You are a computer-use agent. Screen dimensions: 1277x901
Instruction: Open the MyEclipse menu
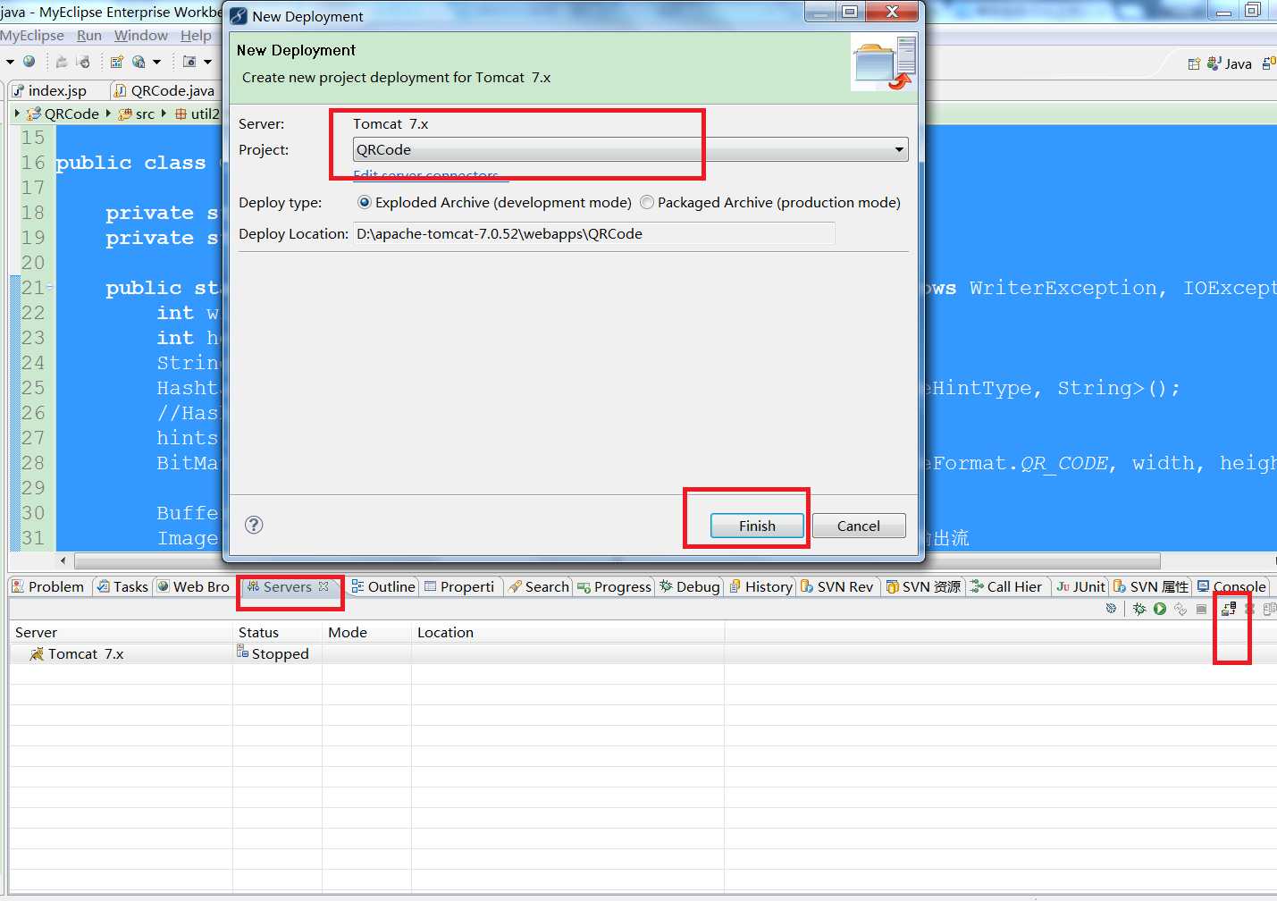click(x=32, y=36)
